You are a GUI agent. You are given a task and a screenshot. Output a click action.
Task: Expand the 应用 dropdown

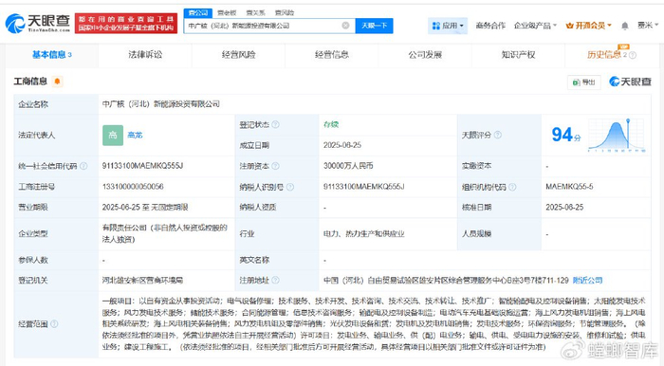pyautogui.click(x=448, y=26)
